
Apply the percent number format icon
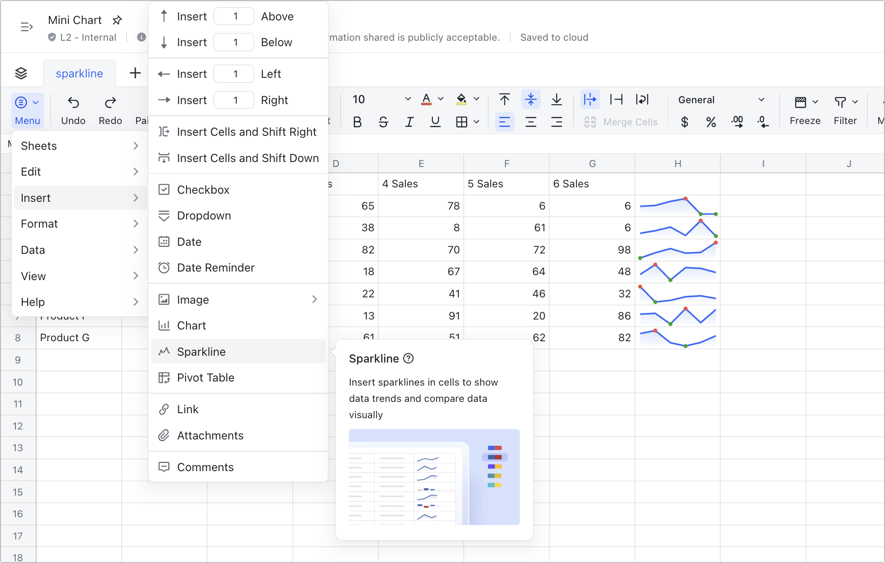pos(711,122)
